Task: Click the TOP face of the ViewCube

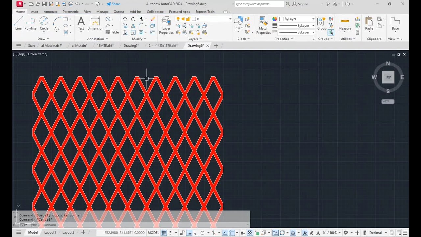Action: click(388, 77)
